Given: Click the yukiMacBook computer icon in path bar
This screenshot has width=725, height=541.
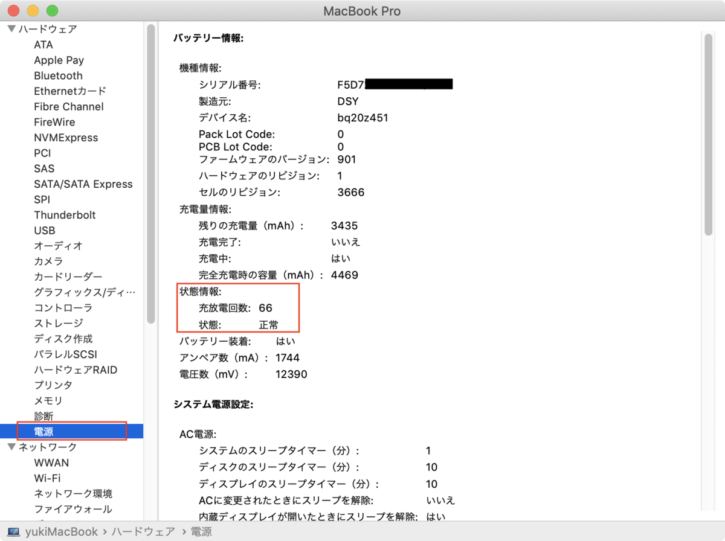Looking at the screenshot, I should tap(13, 532).
